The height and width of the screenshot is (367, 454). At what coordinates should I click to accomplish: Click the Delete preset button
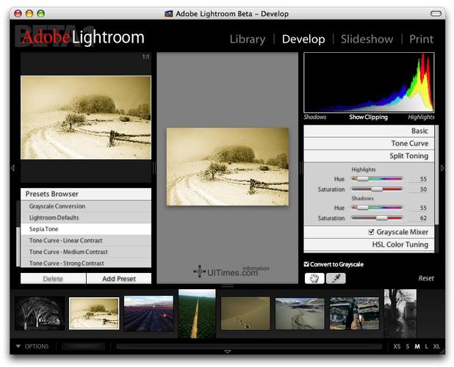tap(53, 278)
